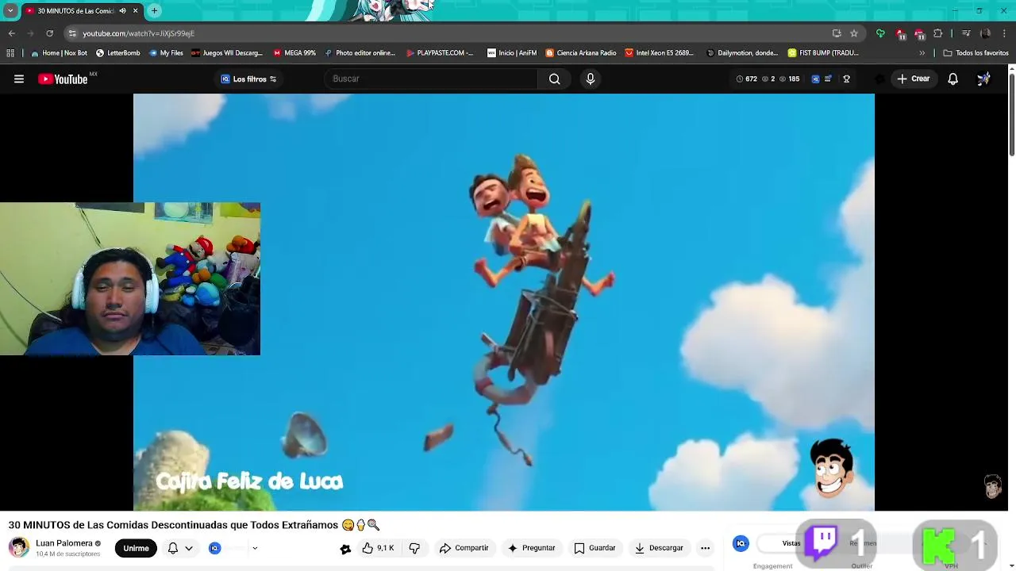Open the Photo editor online bookmark
The height and width of the screenshot is (571, 1016).
(x=359, y=53)
